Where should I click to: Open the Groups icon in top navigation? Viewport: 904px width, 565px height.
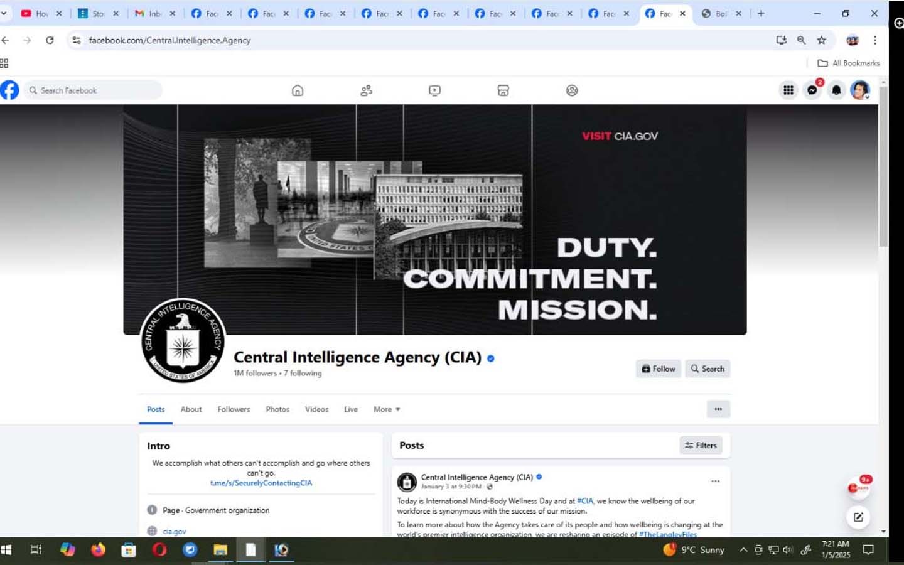[571, 90]
